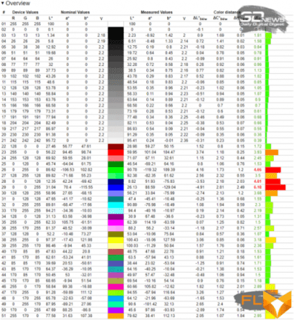Click the pure red swatch in row 23
294x320 pixels.
coord(115,152)
